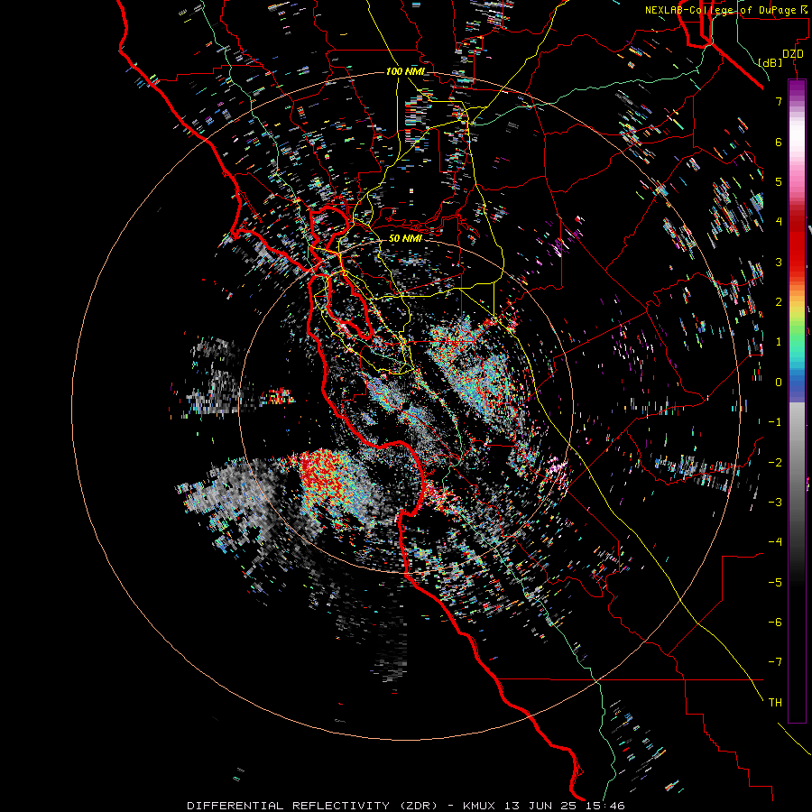Click the "7" value on color scale

click(x=779, y=101)
